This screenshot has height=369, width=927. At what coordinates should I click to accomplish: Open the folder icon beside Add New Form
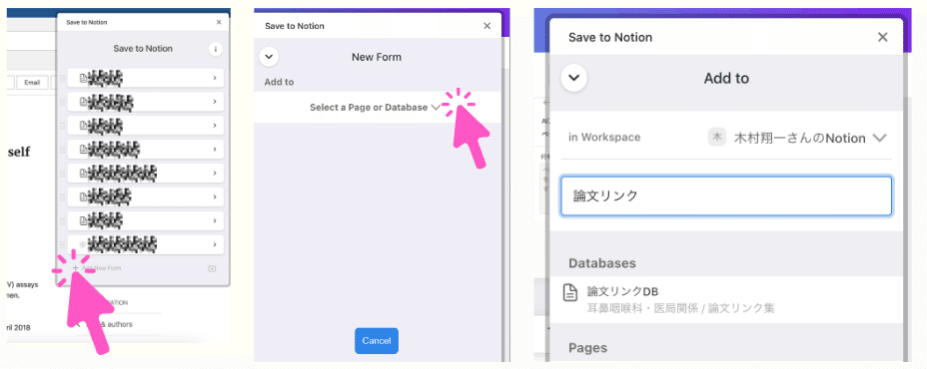point(212,268)
